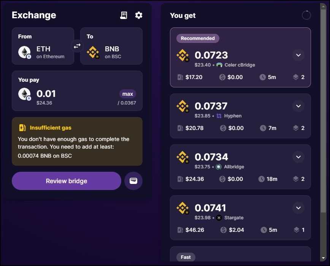This screenshot has width=330, height=266.
Task: Click the max amount link
Action: coord(128,94)
